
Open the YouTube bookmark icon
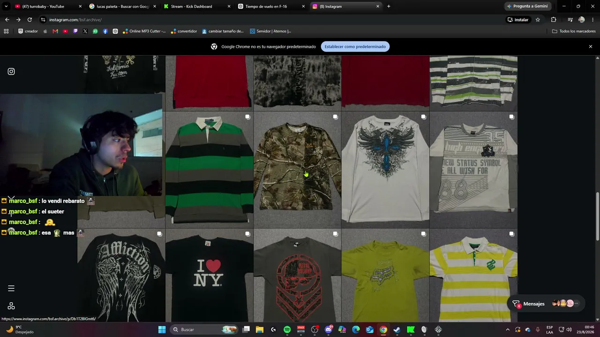(x=65, y=31)
